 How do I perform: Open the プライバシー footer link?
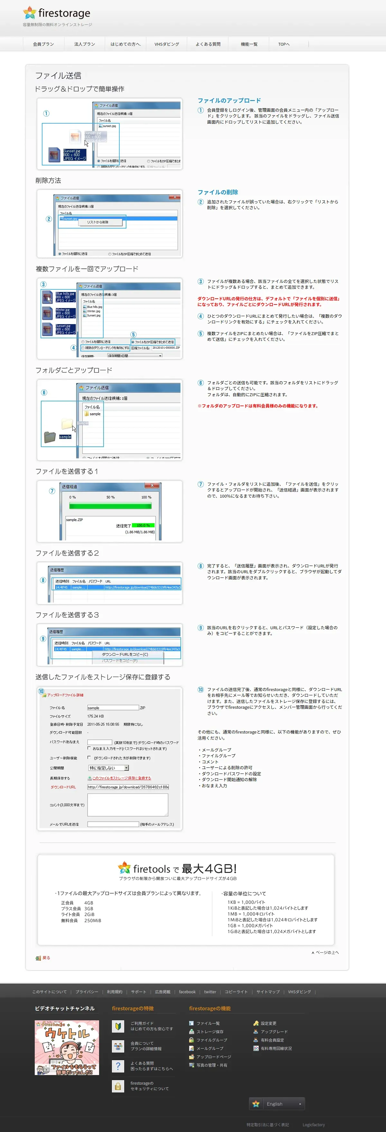point(87,991)
